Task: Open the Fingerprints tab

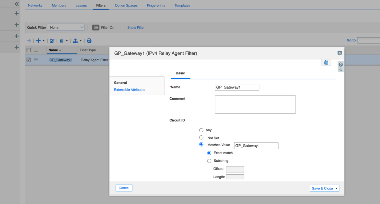Action: [156, 6]
